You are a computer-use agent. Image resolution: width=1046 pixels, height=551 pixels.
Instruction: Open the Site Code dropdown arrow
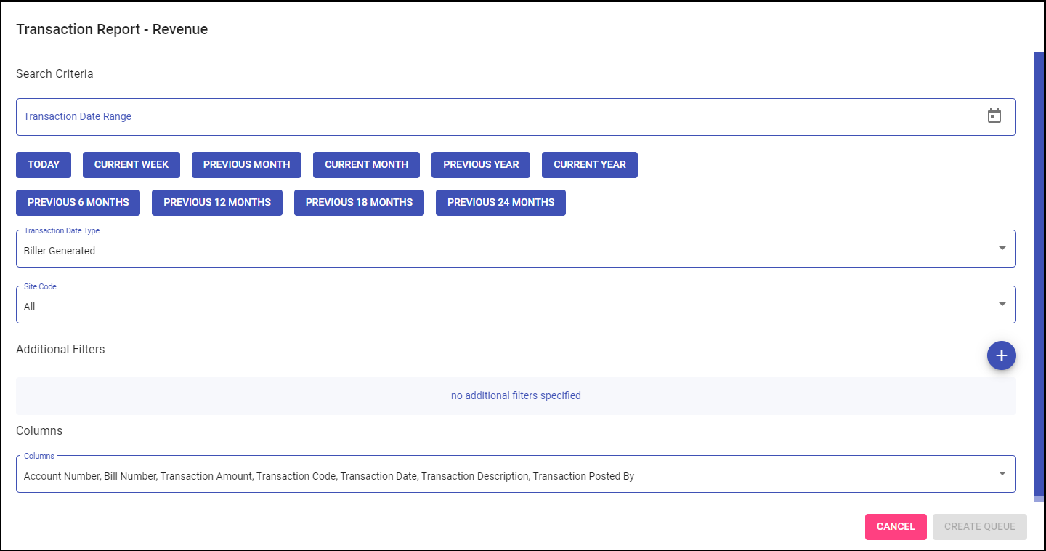(1002, 305)
